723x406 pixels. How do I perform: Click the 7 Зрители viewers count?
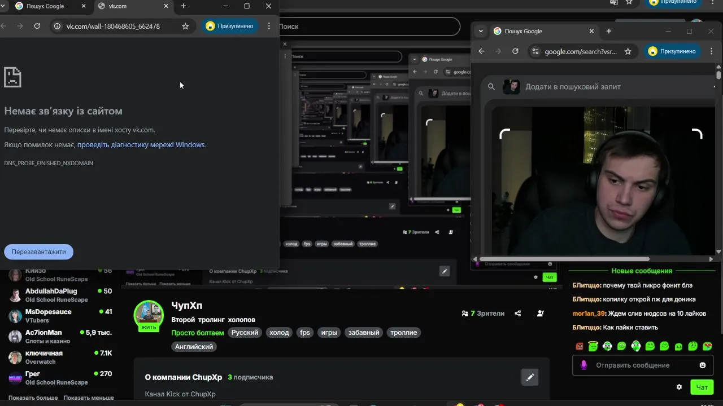[x=483, y=314]
